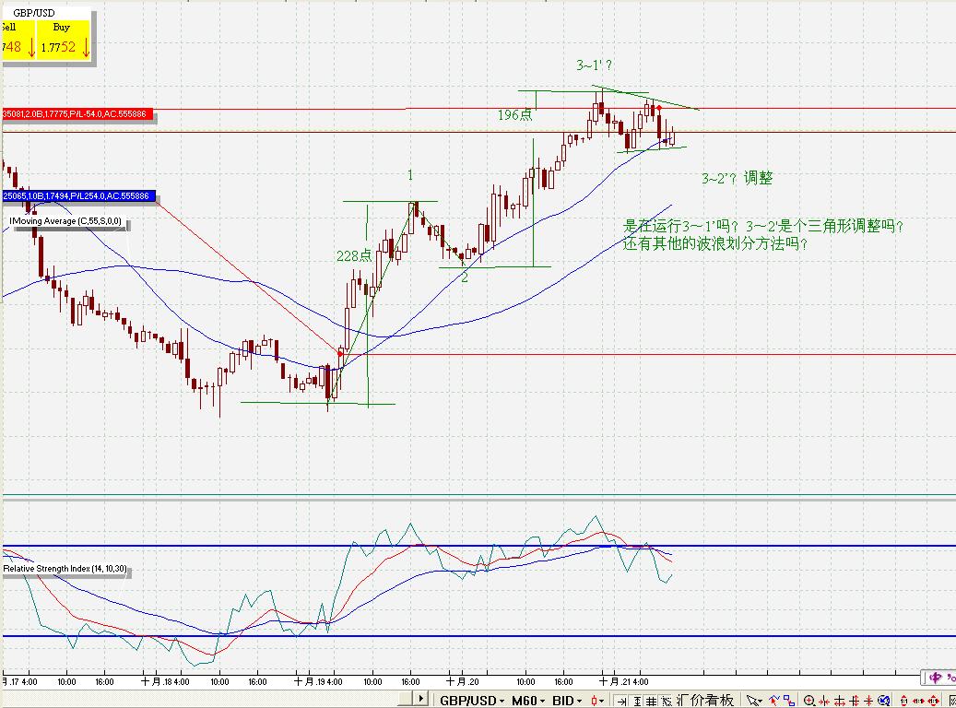The width and height of the screenshot is (956, 708).
Task: Toggle chart shift arrow button
Action: click(x=620, y=701)
